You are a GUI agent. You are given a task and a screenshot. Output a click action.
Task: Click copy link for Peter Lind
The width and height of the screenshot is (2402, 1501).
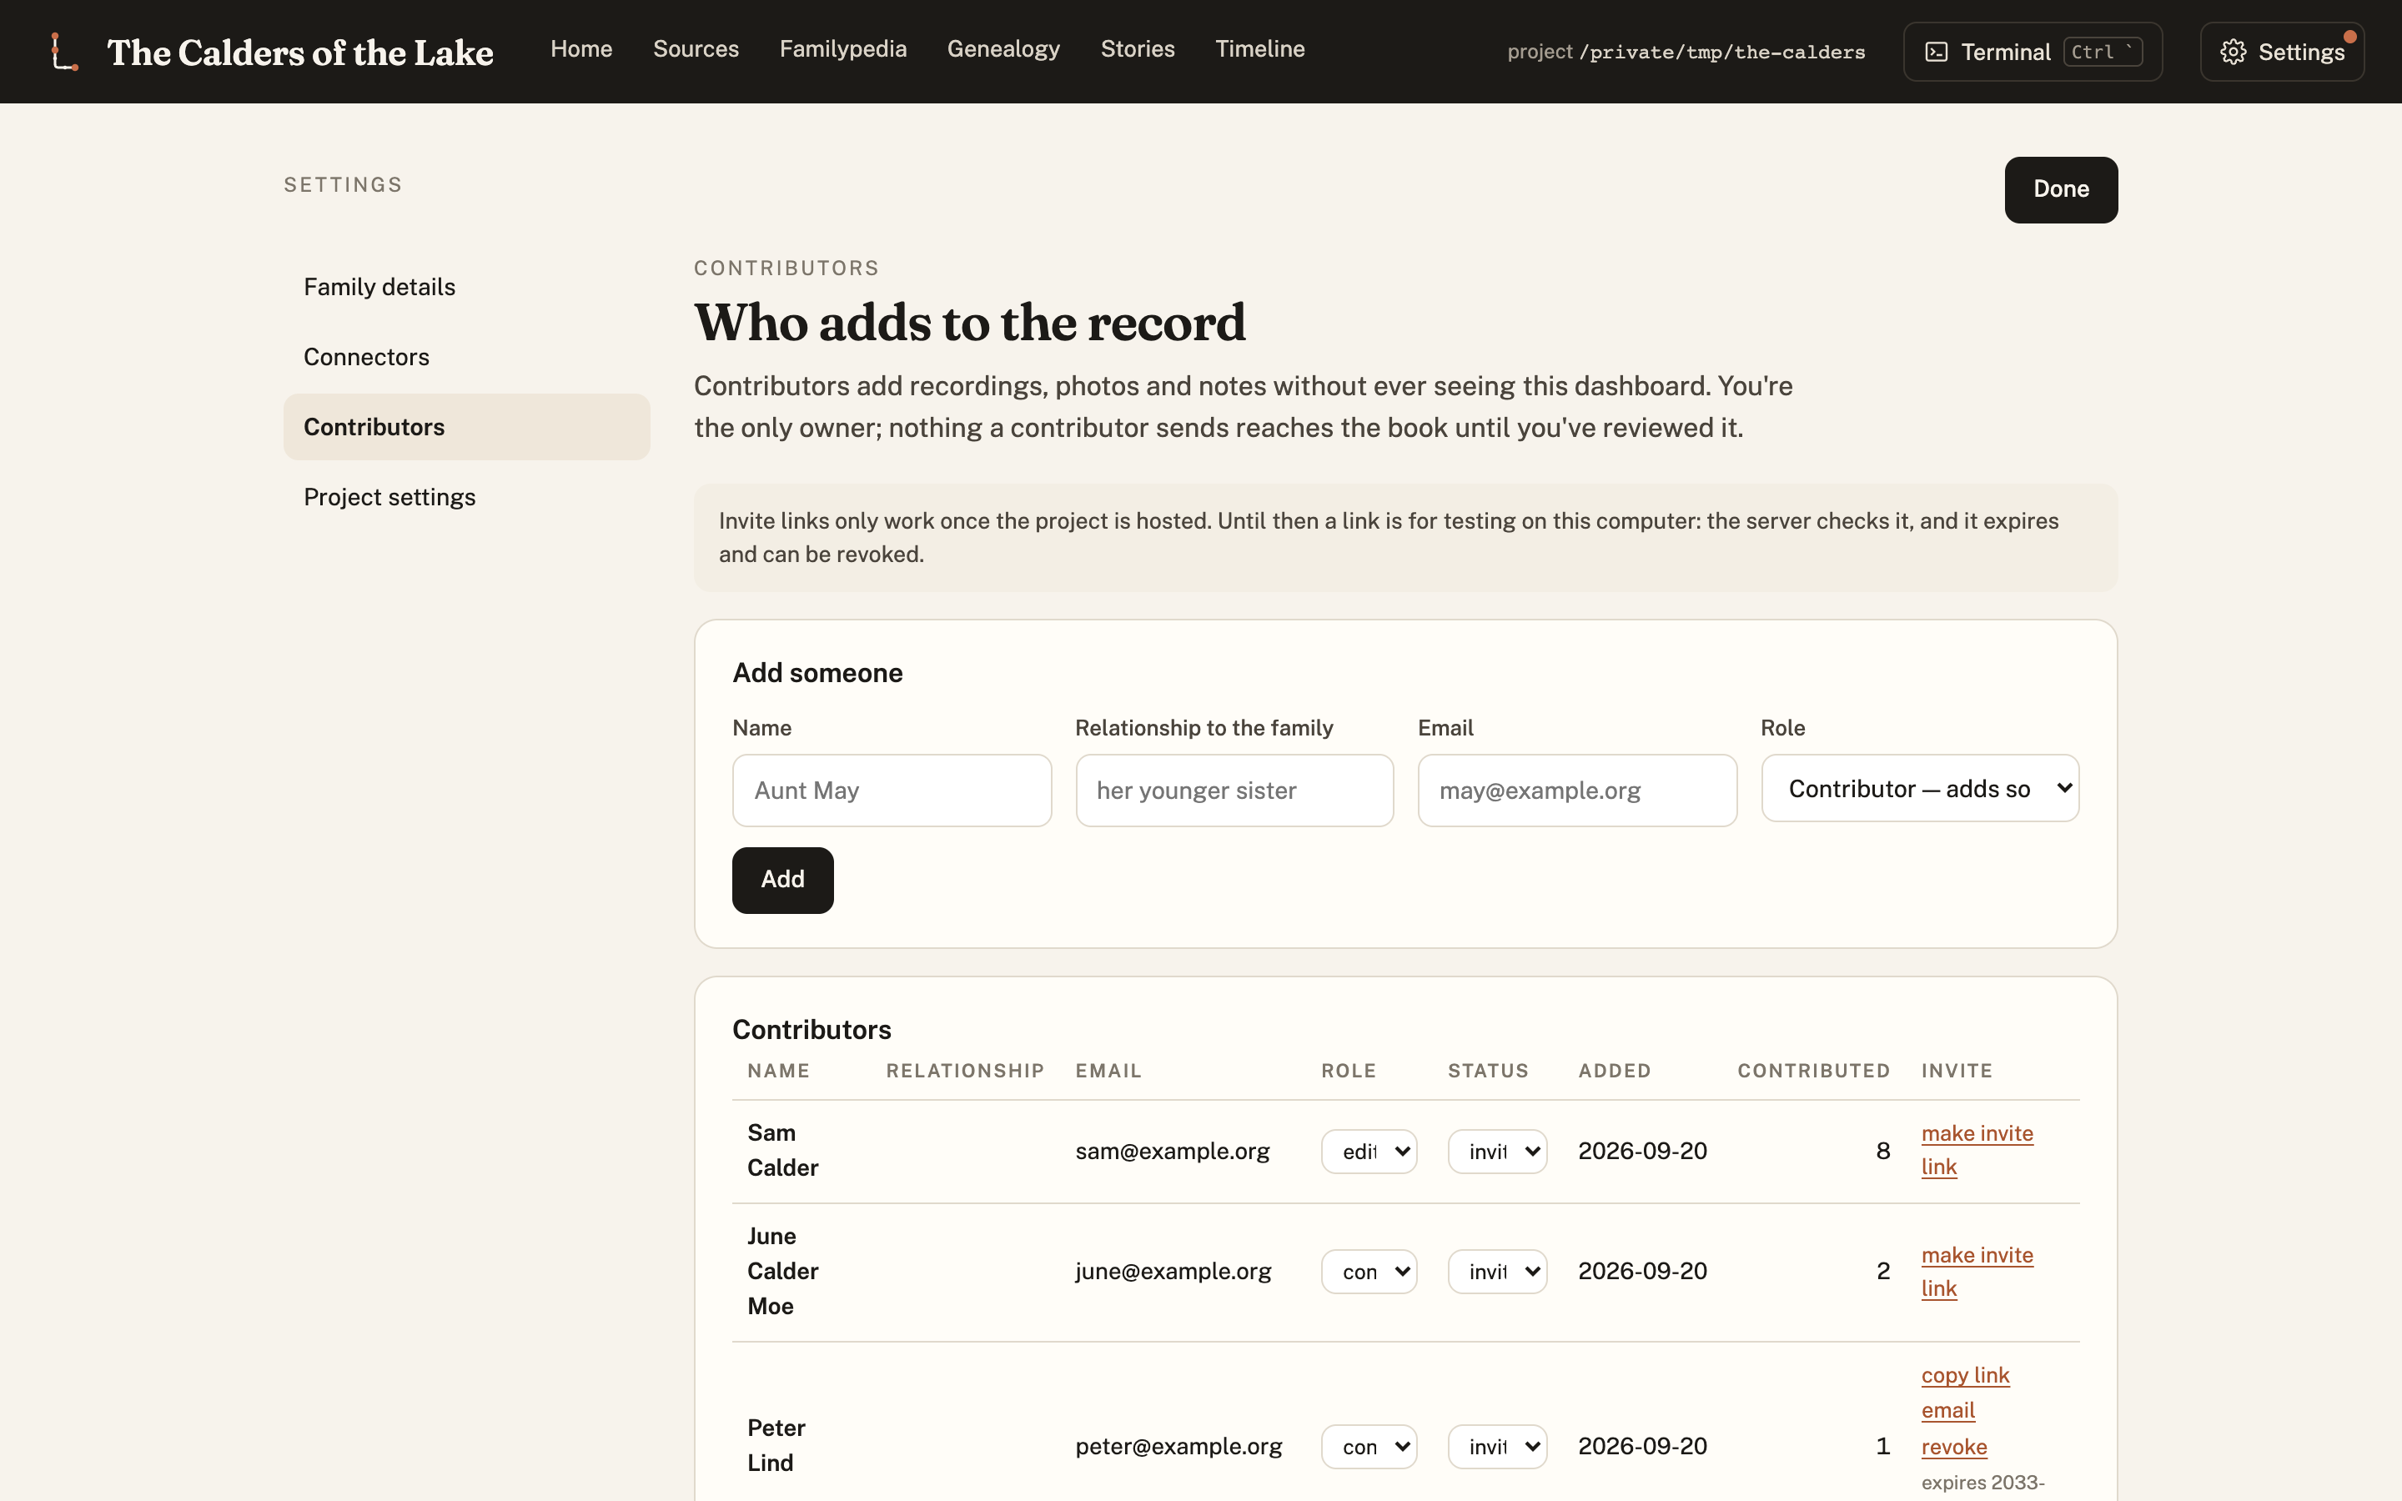pos(1965,1375)
